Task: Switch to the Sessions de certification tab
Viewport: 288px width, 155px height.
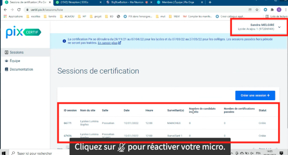Action: click(x=27, y=2)
